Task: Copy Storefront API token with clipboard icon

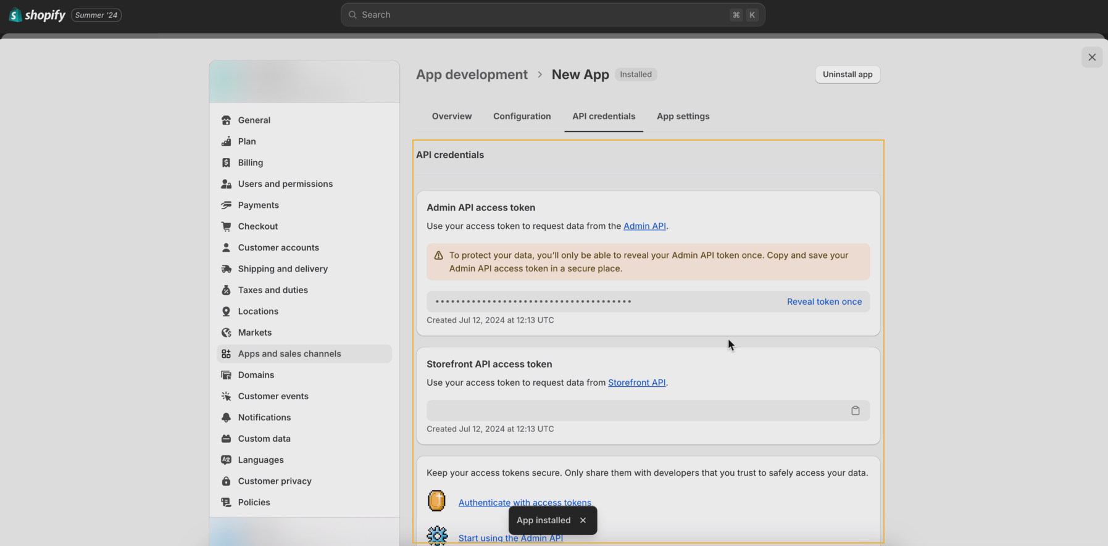Action: (x=856, y=411)
